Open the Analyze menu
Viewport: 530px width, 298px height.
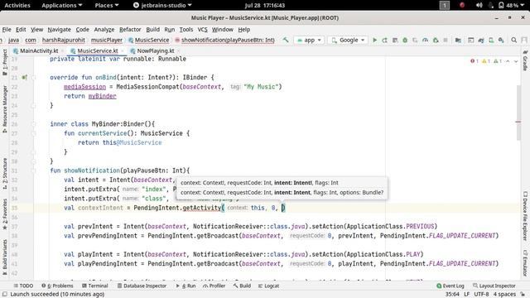[x=104, y=30]
